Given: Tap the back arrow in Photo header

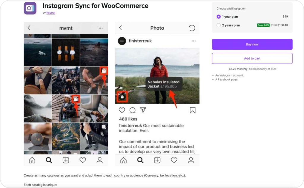Looking at the screenshot, I should pyautogui.click(x=121, y=28).
